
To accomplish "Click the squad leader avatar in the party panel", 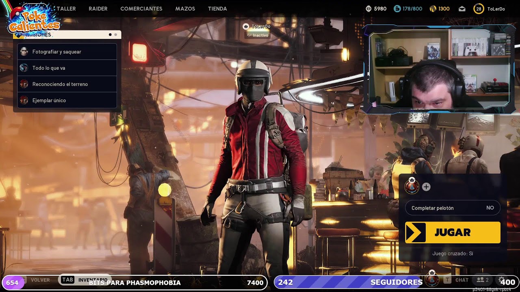I will pyautogui.click(x=412, y=186).
